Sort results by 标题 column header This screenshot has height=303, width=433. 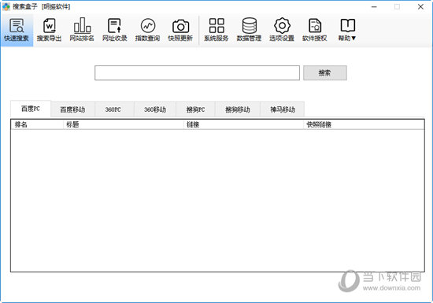[x=124, y=124]
